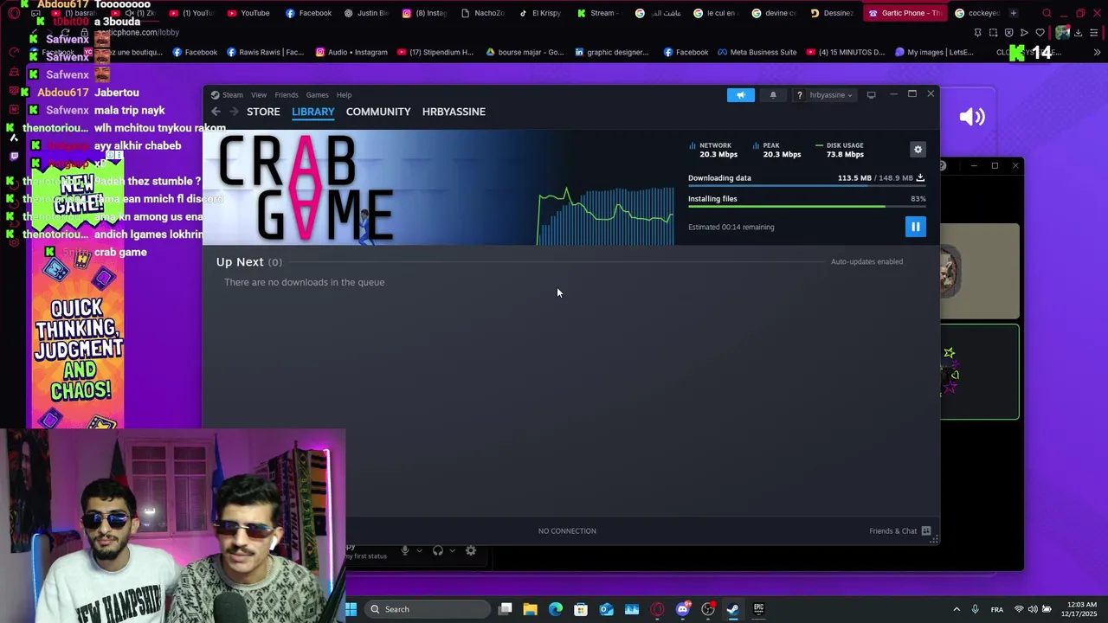Open the Steam STORE tab
The image size is (1108, 623).
coord(263,112)
